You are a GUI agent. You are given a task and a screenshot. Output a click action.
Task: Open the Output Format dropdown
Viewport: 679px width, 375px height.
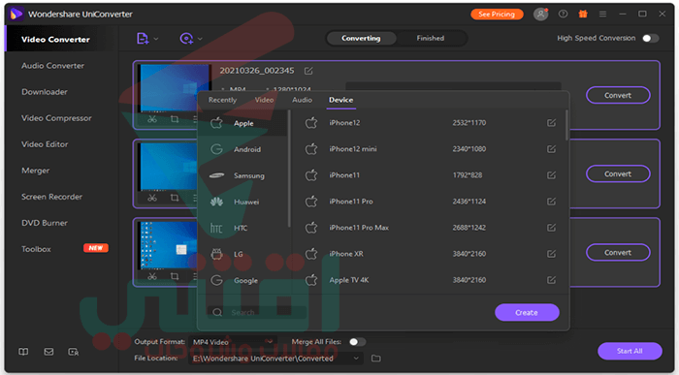(233, 342)
